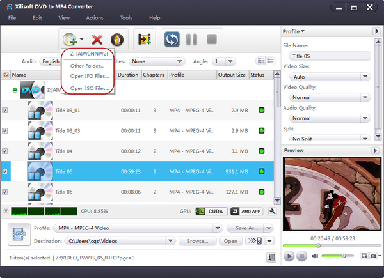Start conversion with the blue convert button
Viewport: 384px width, 278px height.
172,39
